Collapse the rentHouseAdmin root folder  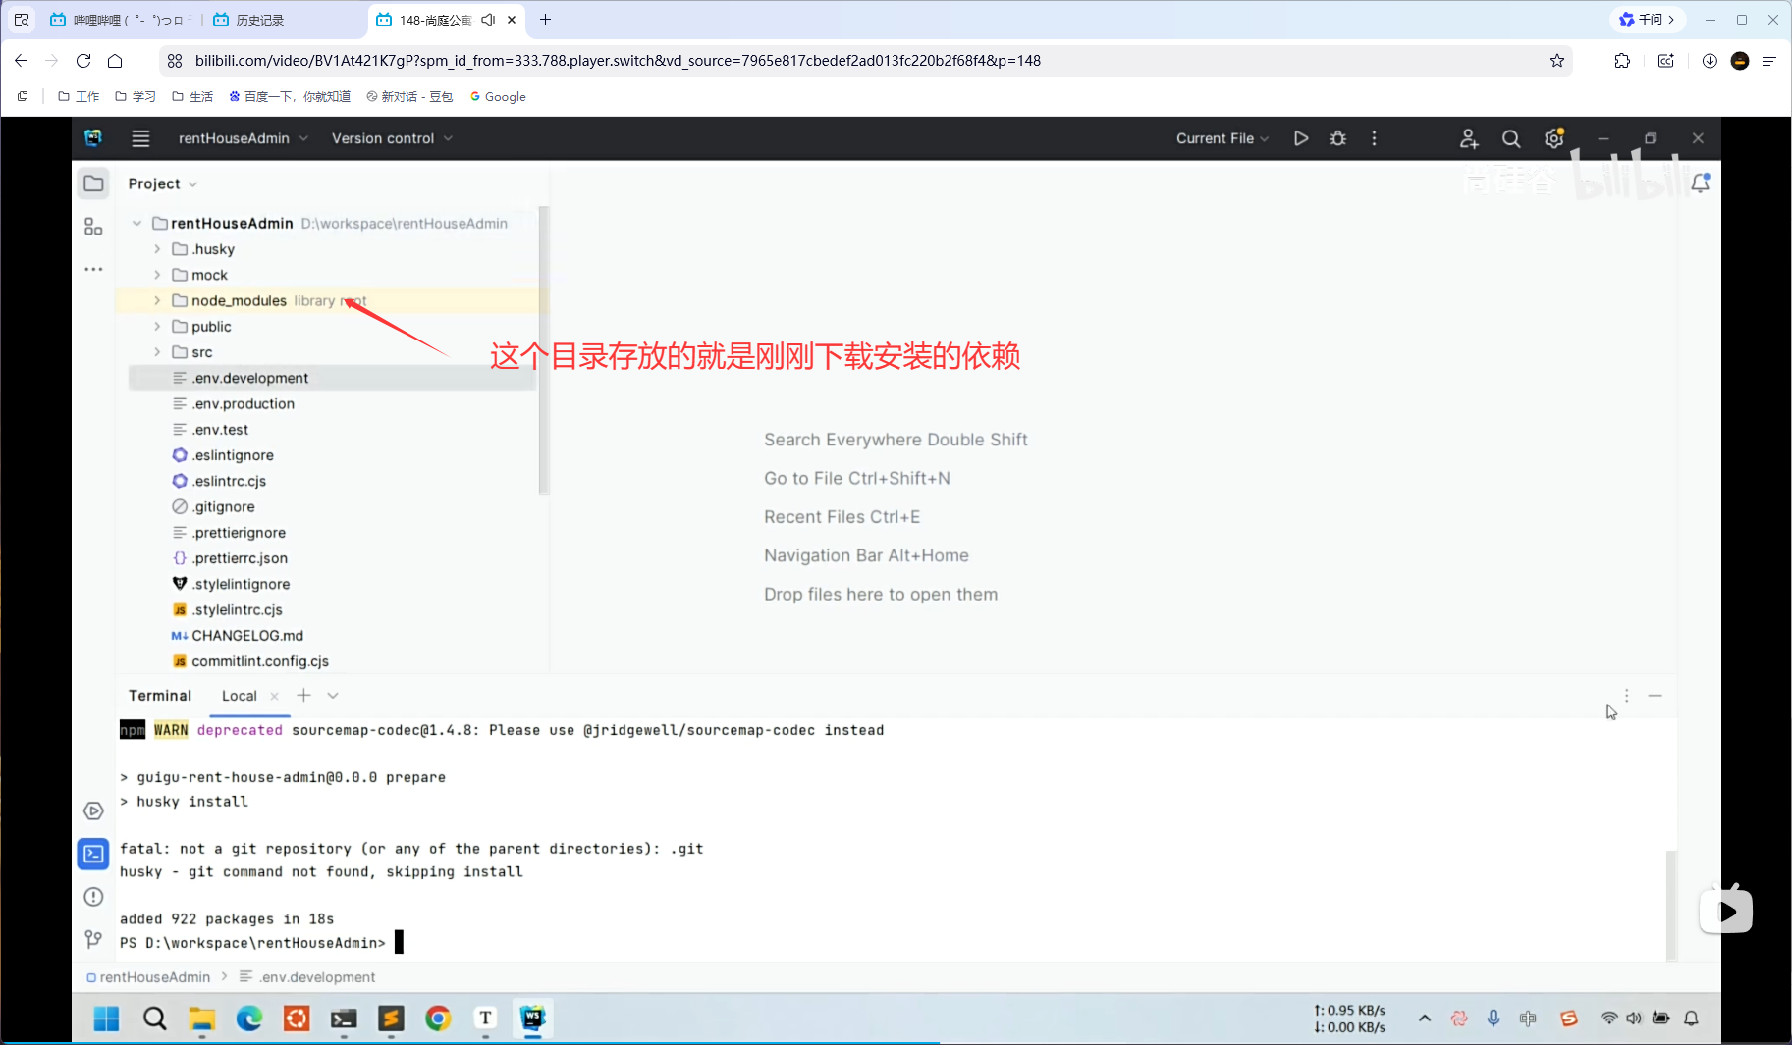click(x=136, y=224)
